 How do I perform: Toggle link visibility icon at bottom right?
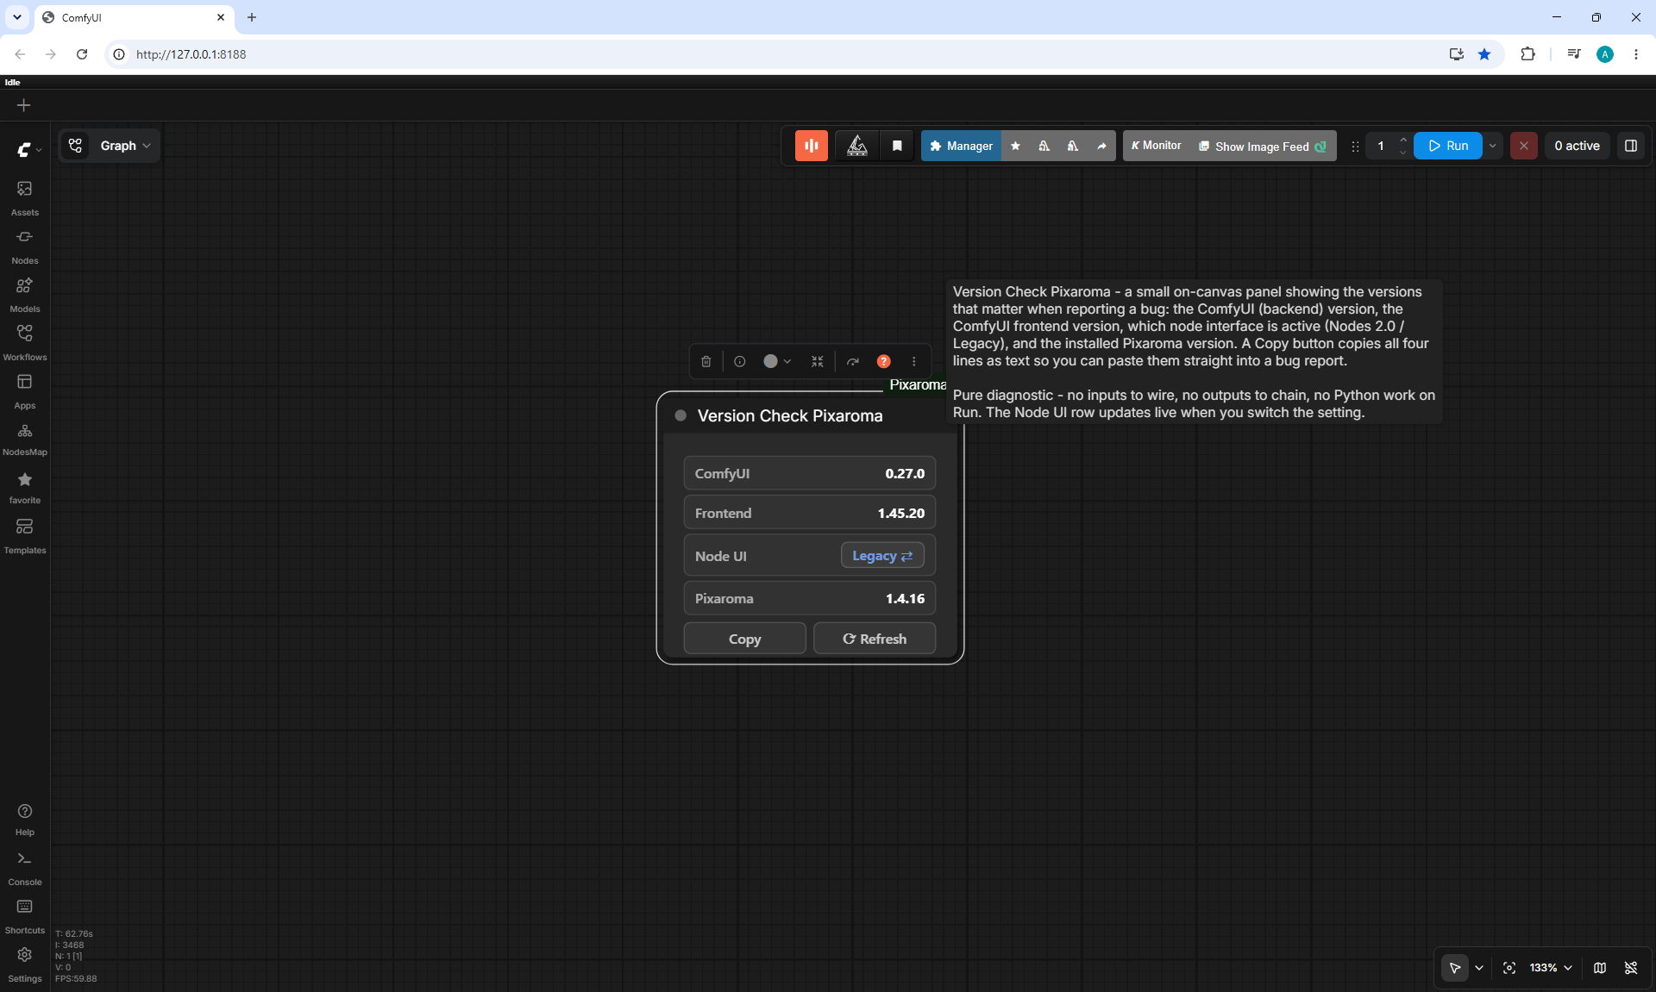pyautogui.click(x=1630, y=968)
